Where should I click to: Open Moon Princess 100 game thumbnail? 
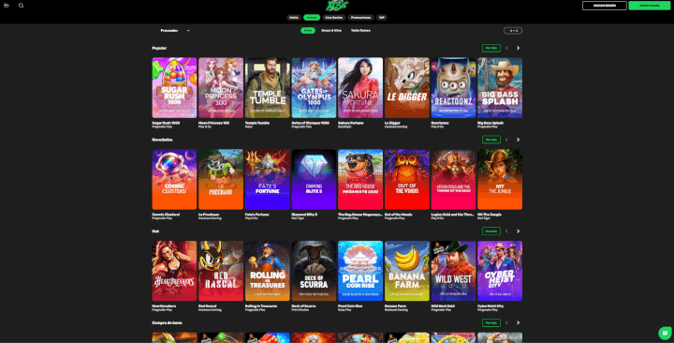pyautogui.click(x=221, y=88)
